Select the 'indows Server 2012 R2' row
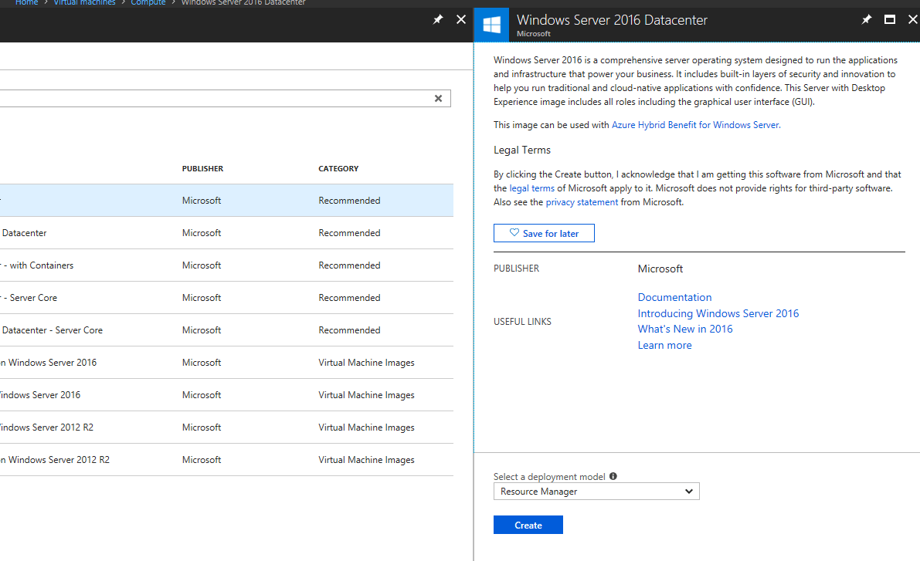Viewport: 920px width, 561px height. (226, 428)
